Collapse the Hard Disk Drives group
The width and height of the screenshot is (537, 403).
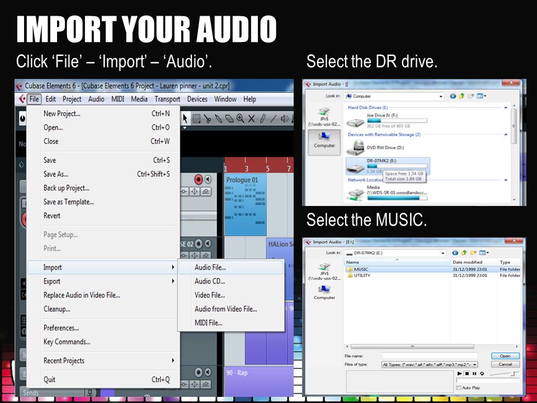click(506, 107)
